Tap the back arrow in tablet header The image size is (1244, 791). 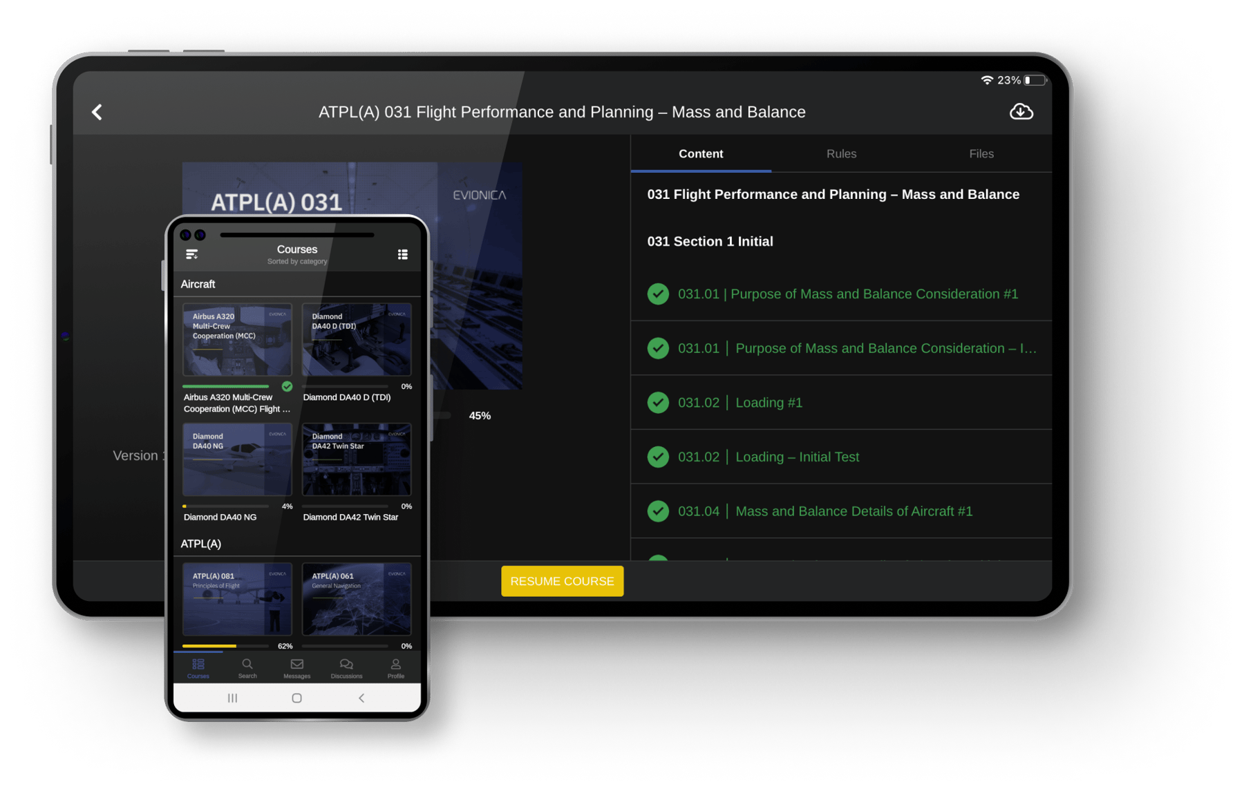pos(97,112)
